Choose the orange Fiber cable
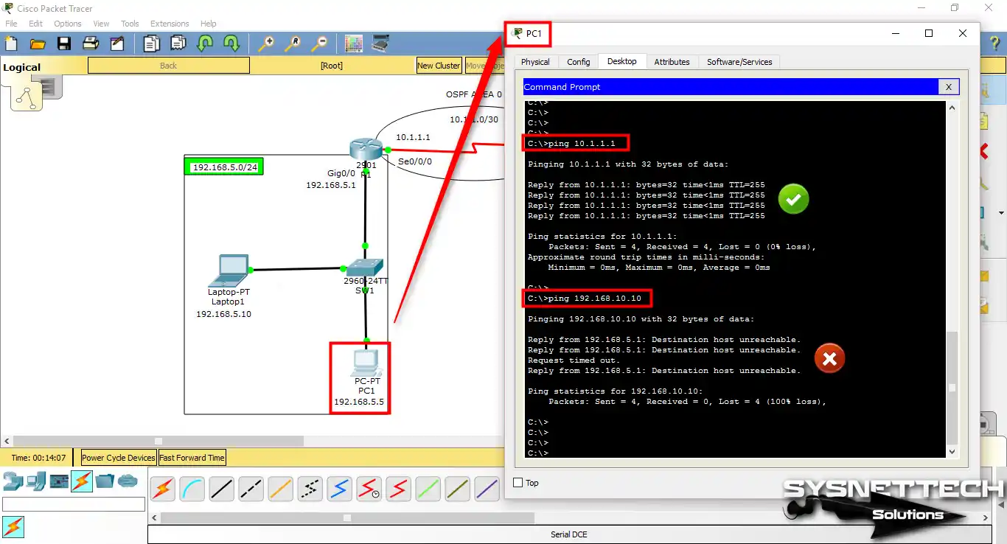This screenshot has width=1007, height=544. tap(280, 489)
